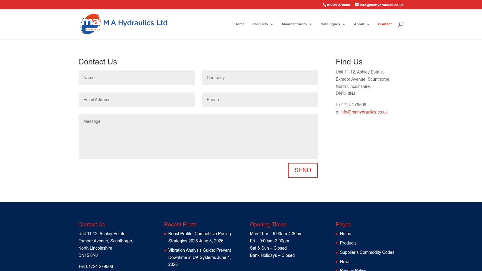The height and width of the screenshot is (271, 482).
Task: Focus the Email Address field
Action: (136, 100)
